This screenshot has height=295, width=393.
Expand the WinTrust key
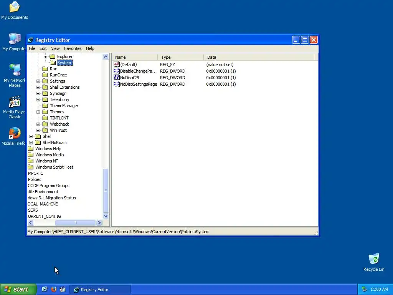click(x=38, y=130)
